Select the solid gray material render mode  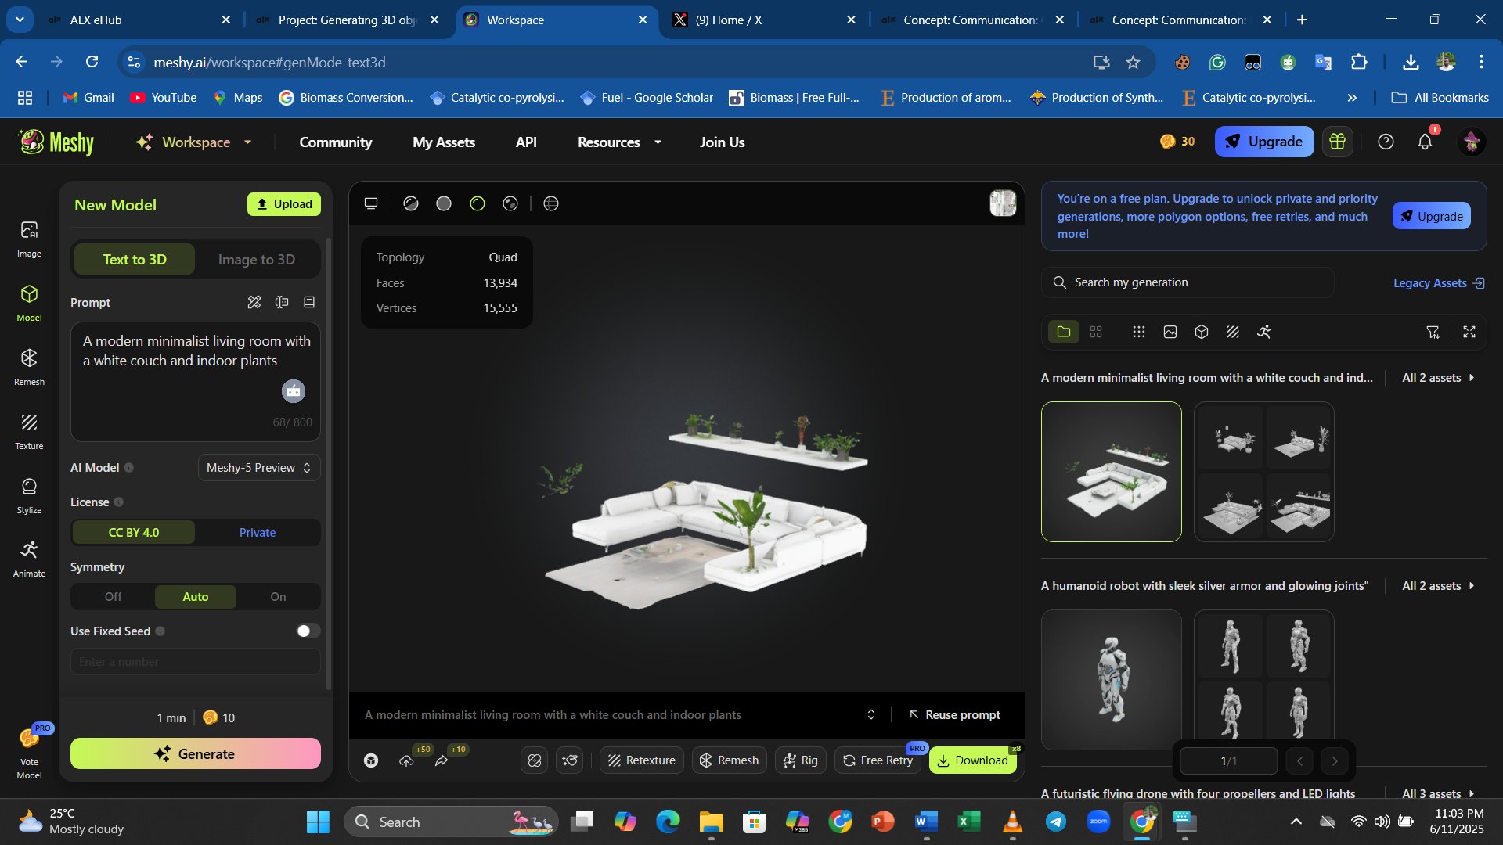click(x=444, y=203)
